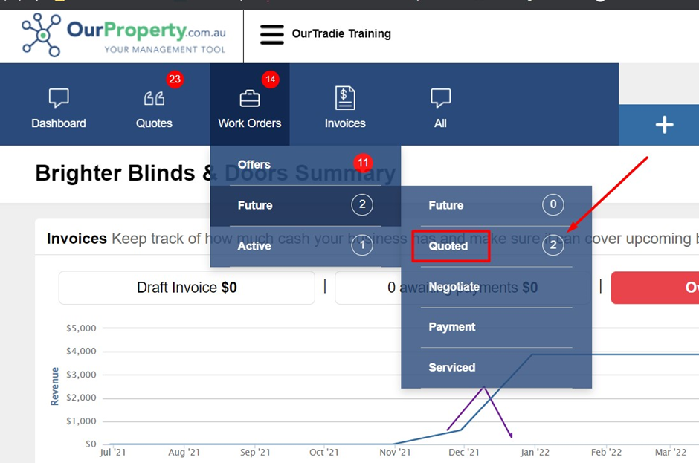Click the Mar '22 axis label
Image resolution: width=699 pixels, height=463 pixels.
pyautogui.click(x=671, y=453)
